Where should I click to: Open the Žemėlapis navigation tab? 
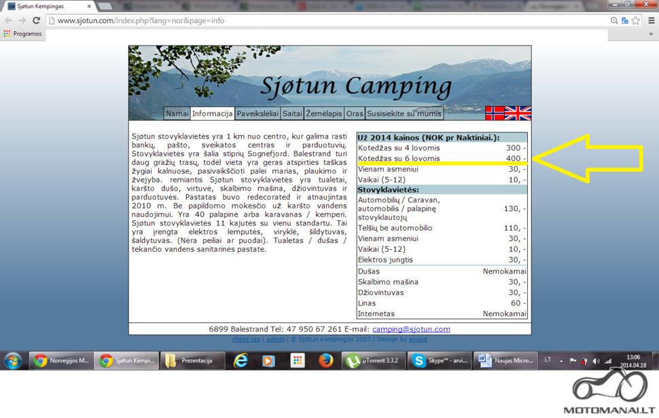(x=323, y=113)
